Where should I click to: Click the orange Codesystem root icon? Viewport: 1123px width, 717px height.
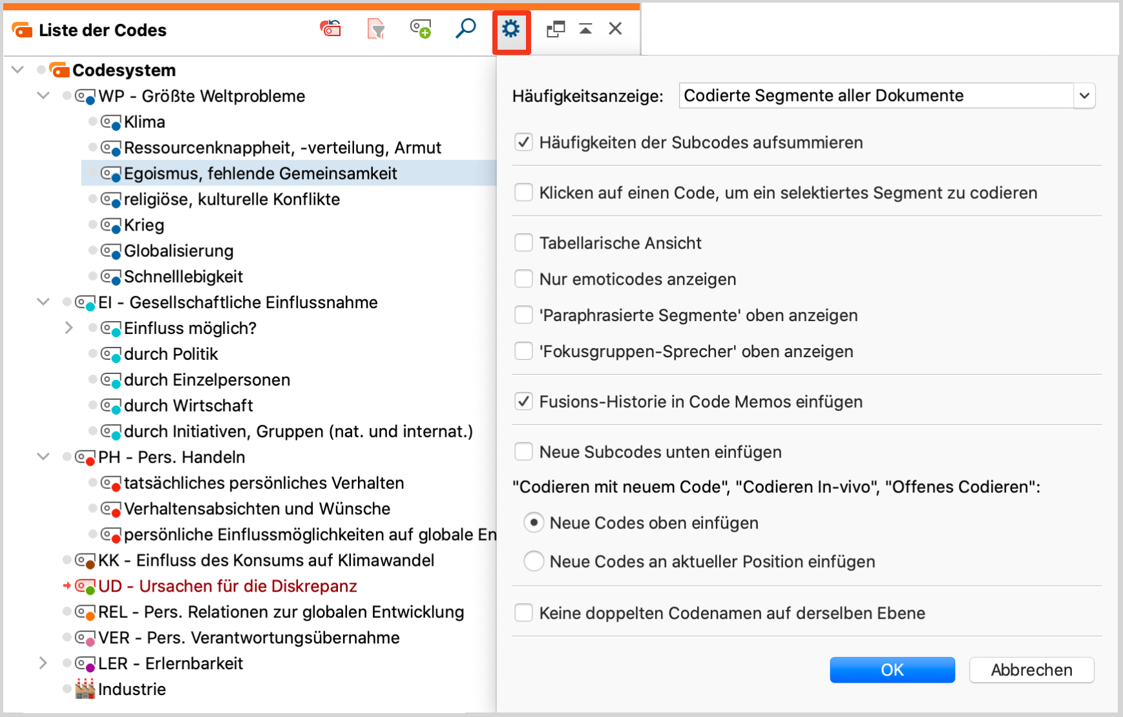[59, 70]
